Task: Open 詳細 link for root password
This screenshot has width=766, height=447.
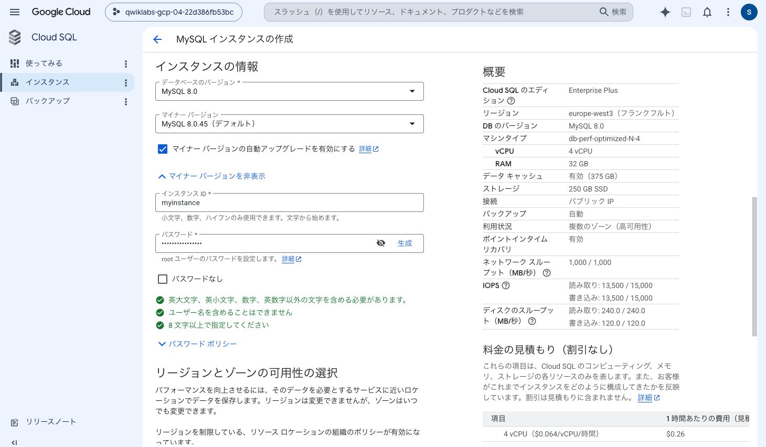Action: pyautogui.click(x=291, y=259)
